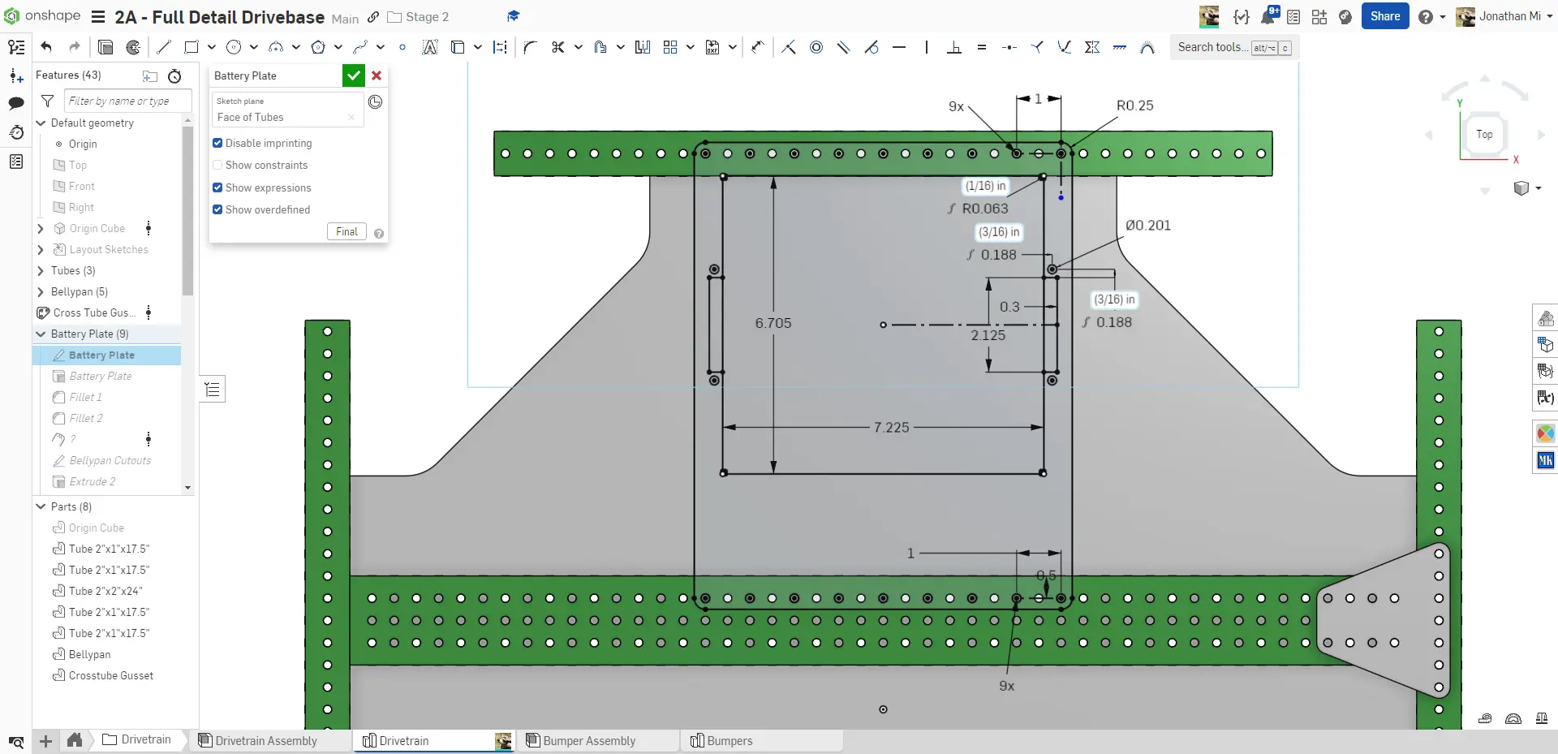The image size is (1558, 754).
Task: Expand the Tubes (3) folder
Action: [41, 270]
